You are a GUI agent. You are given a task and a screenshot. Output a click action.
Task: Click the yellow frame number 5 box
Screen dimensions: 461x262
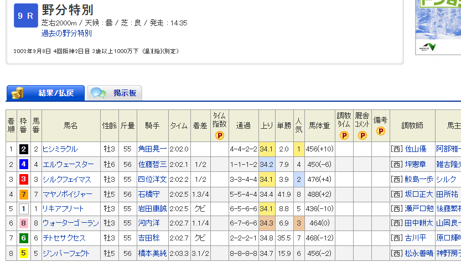24,254
